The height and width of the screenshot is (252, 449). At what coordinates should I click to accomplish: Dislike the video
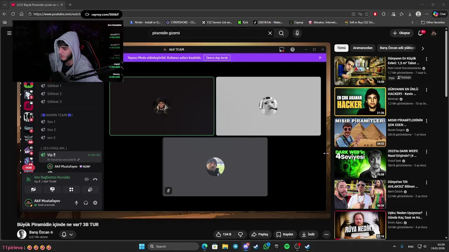coord(241,234)
